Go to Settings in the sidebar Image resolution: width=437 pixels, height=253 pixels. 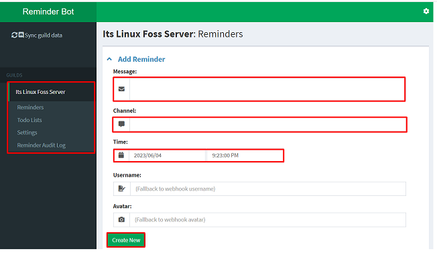(x=27, y=132)
